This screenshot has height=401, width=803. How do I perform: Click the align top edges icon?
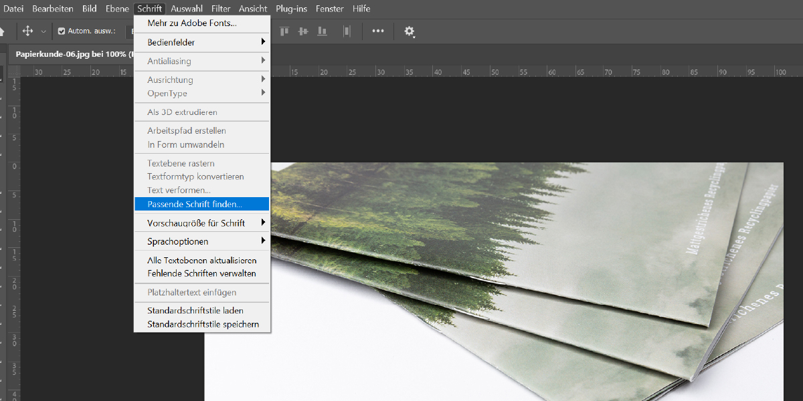click(x=284, y=31)
